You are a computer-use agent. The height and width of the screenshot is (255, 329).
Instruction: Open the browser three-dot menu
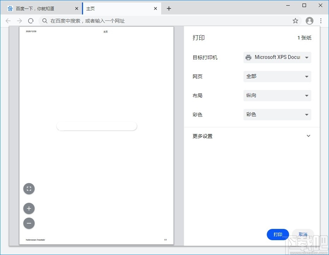click(x=321, y=21)
